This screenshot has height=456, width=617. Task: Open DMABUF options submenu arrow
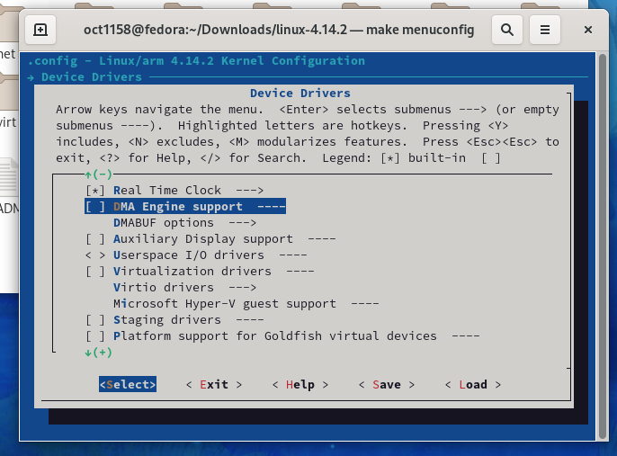(243, 223)
